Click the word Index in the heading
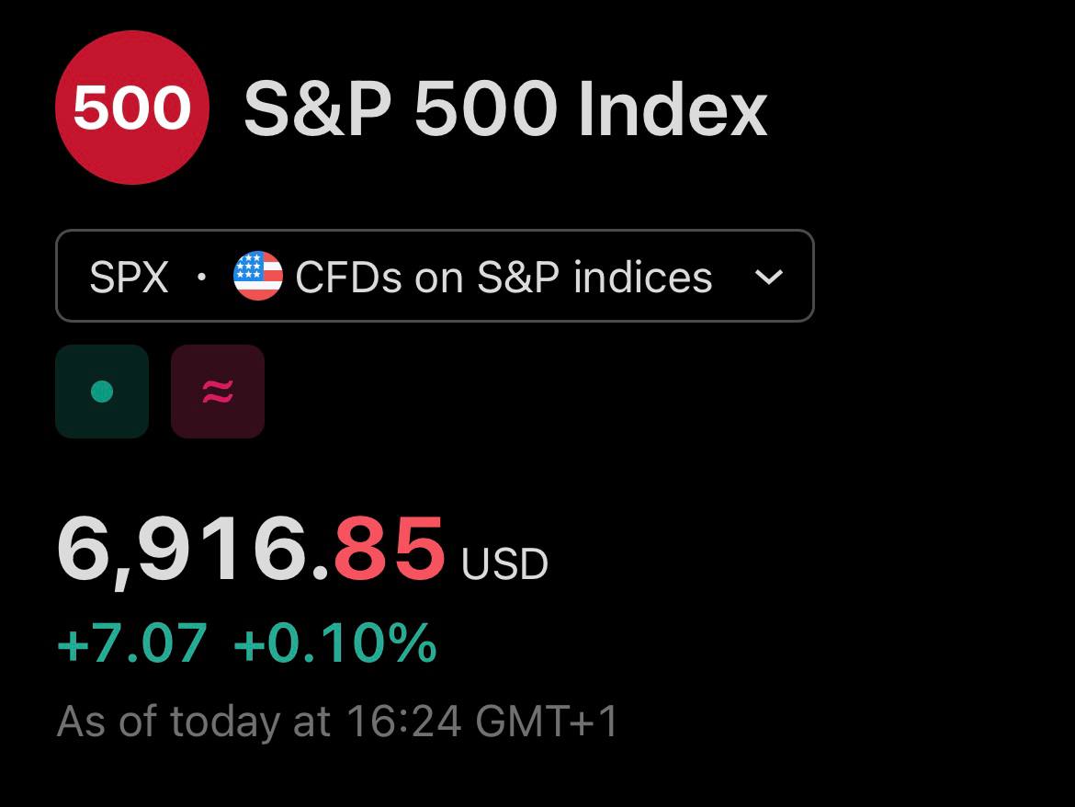This screenshot has height=807, width=1075. [x=673, y=110]
